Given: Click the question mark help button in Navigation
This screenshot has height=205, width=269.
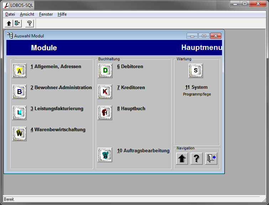Looking at the screenshot, I should (196, 159).
